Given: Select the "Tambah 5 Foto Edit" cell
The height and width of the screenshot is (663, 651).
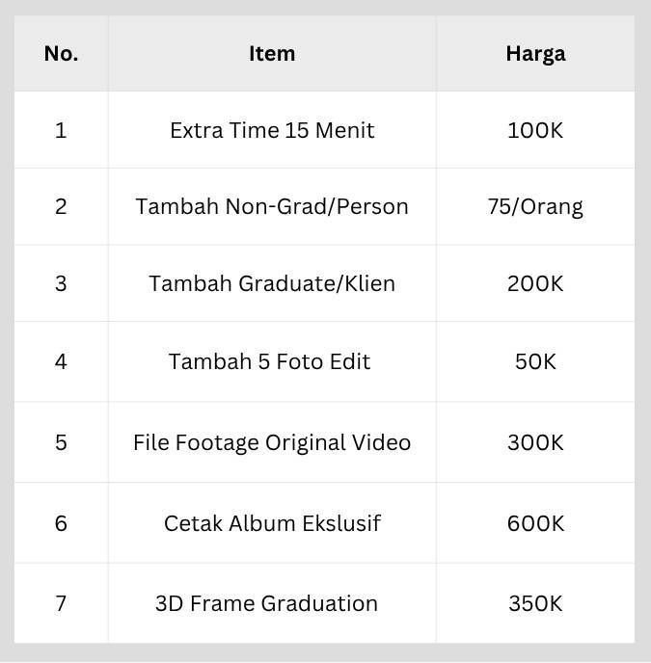Looking at the screenshot, I should point(270,361).
